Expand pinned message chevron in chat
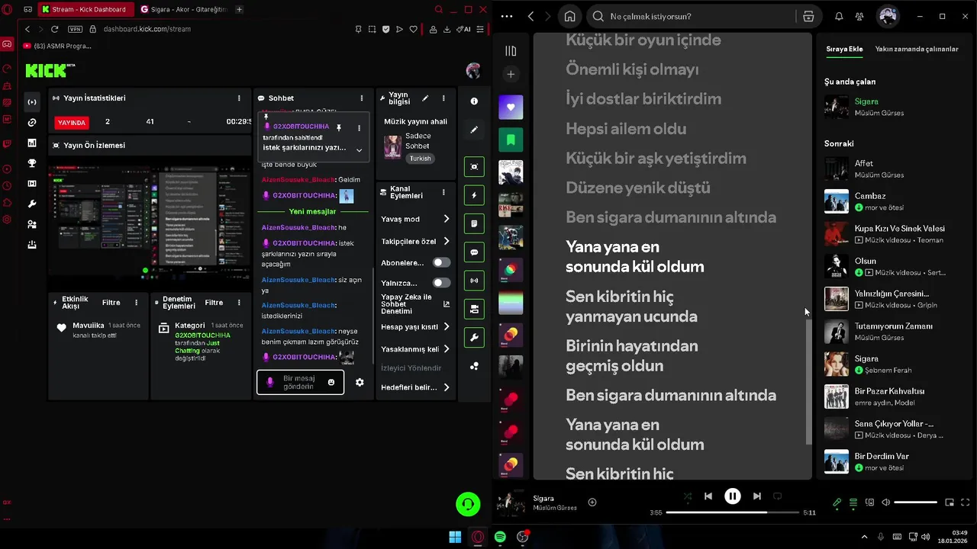Image resolution: width=977 pixels, height=549 pixels. (x=360, y=150)
